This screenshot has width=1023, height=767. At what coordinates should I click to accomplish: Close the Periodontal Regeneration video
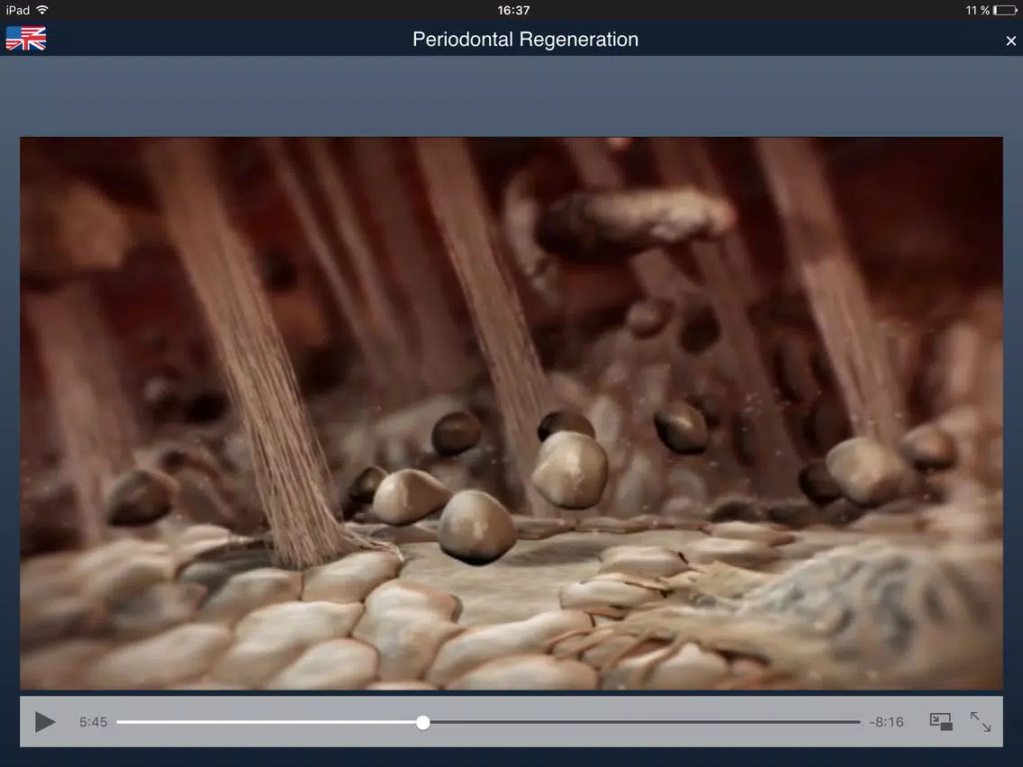coord(1010,41)
